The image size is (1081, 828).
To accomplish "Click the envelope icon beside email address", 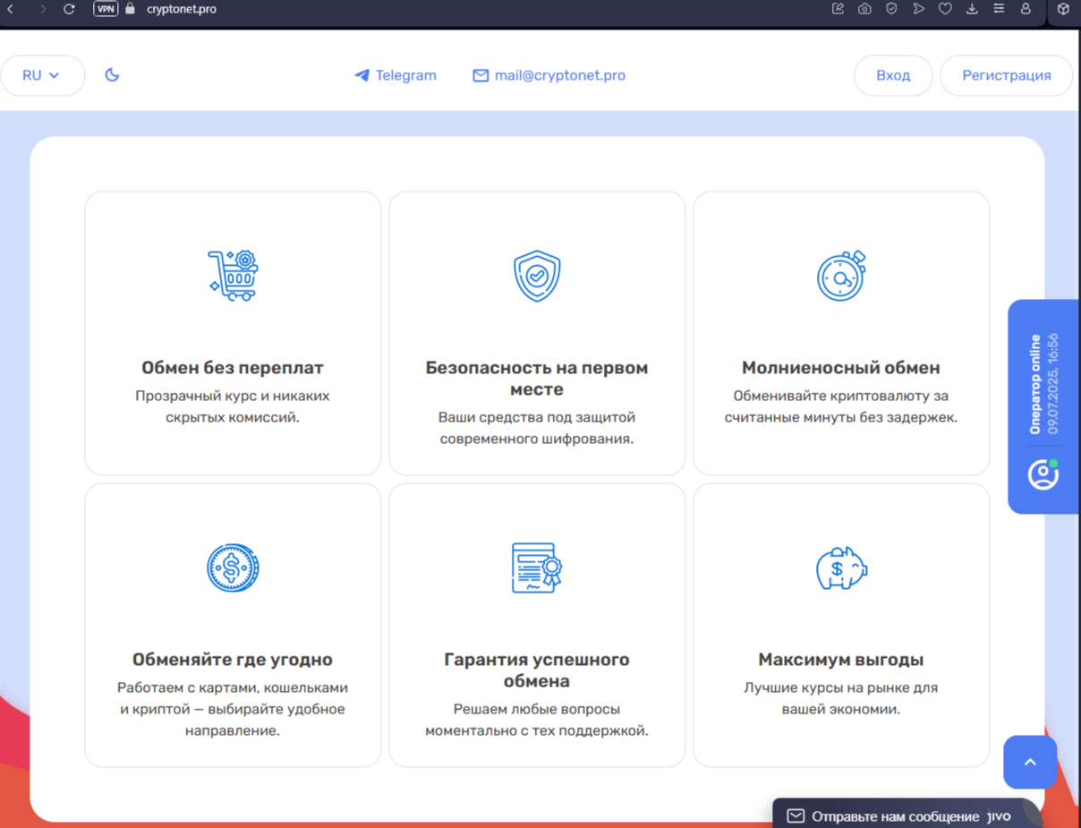I will tap(481, 75).
